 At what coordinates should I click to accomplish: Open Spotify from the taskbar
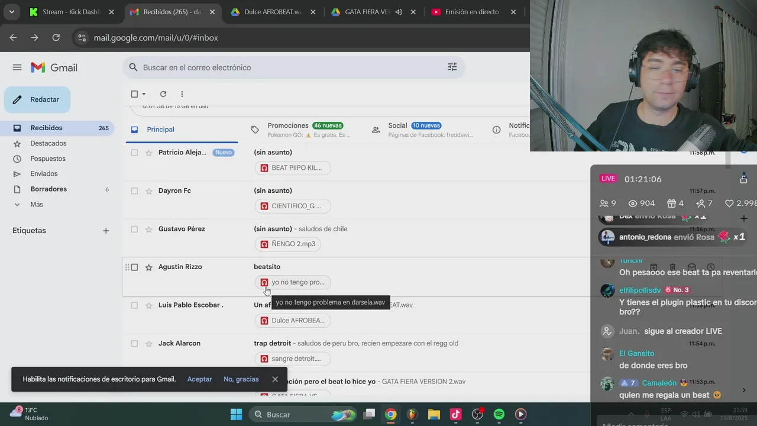(499, 414)
